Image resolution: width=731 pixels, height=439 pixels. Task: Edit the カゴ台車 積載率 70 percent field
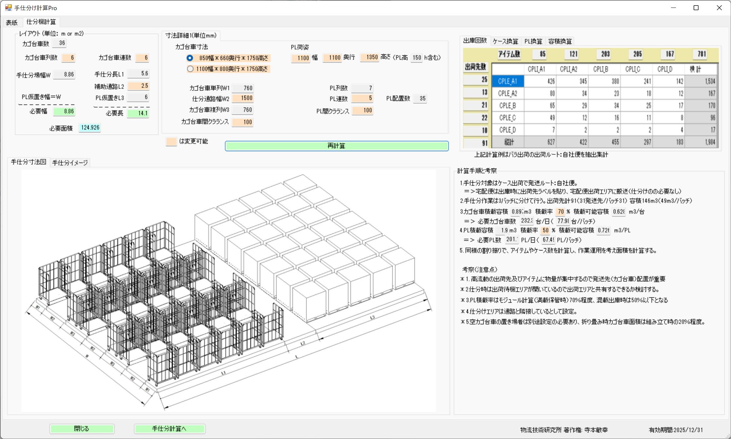(560, 212)
